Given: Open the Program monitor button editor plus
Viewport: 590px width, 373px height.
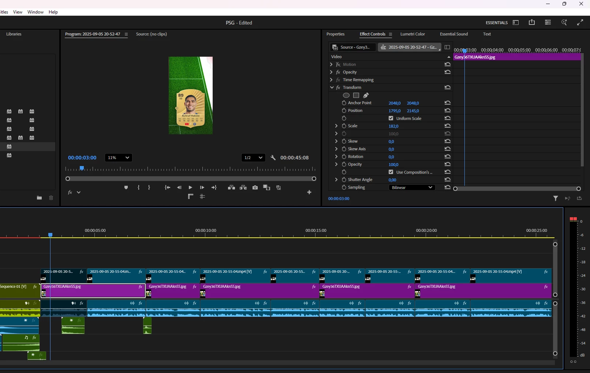Looking at the screenshot, I should [309, 192].
